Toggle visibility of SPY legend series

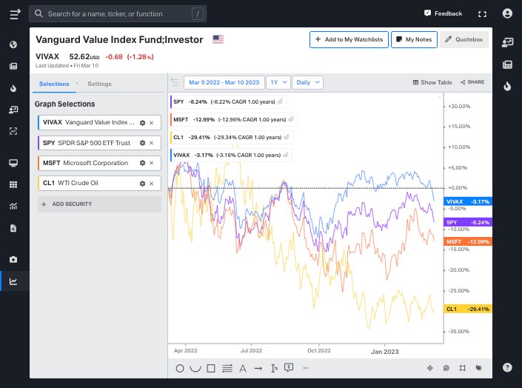281,101
